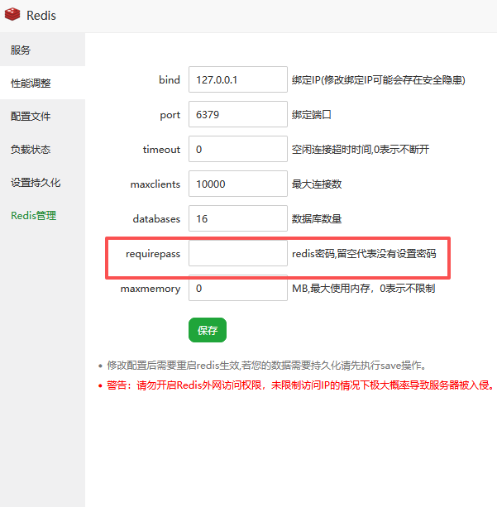Switch to 性能调整 tab

click(42, 83)
